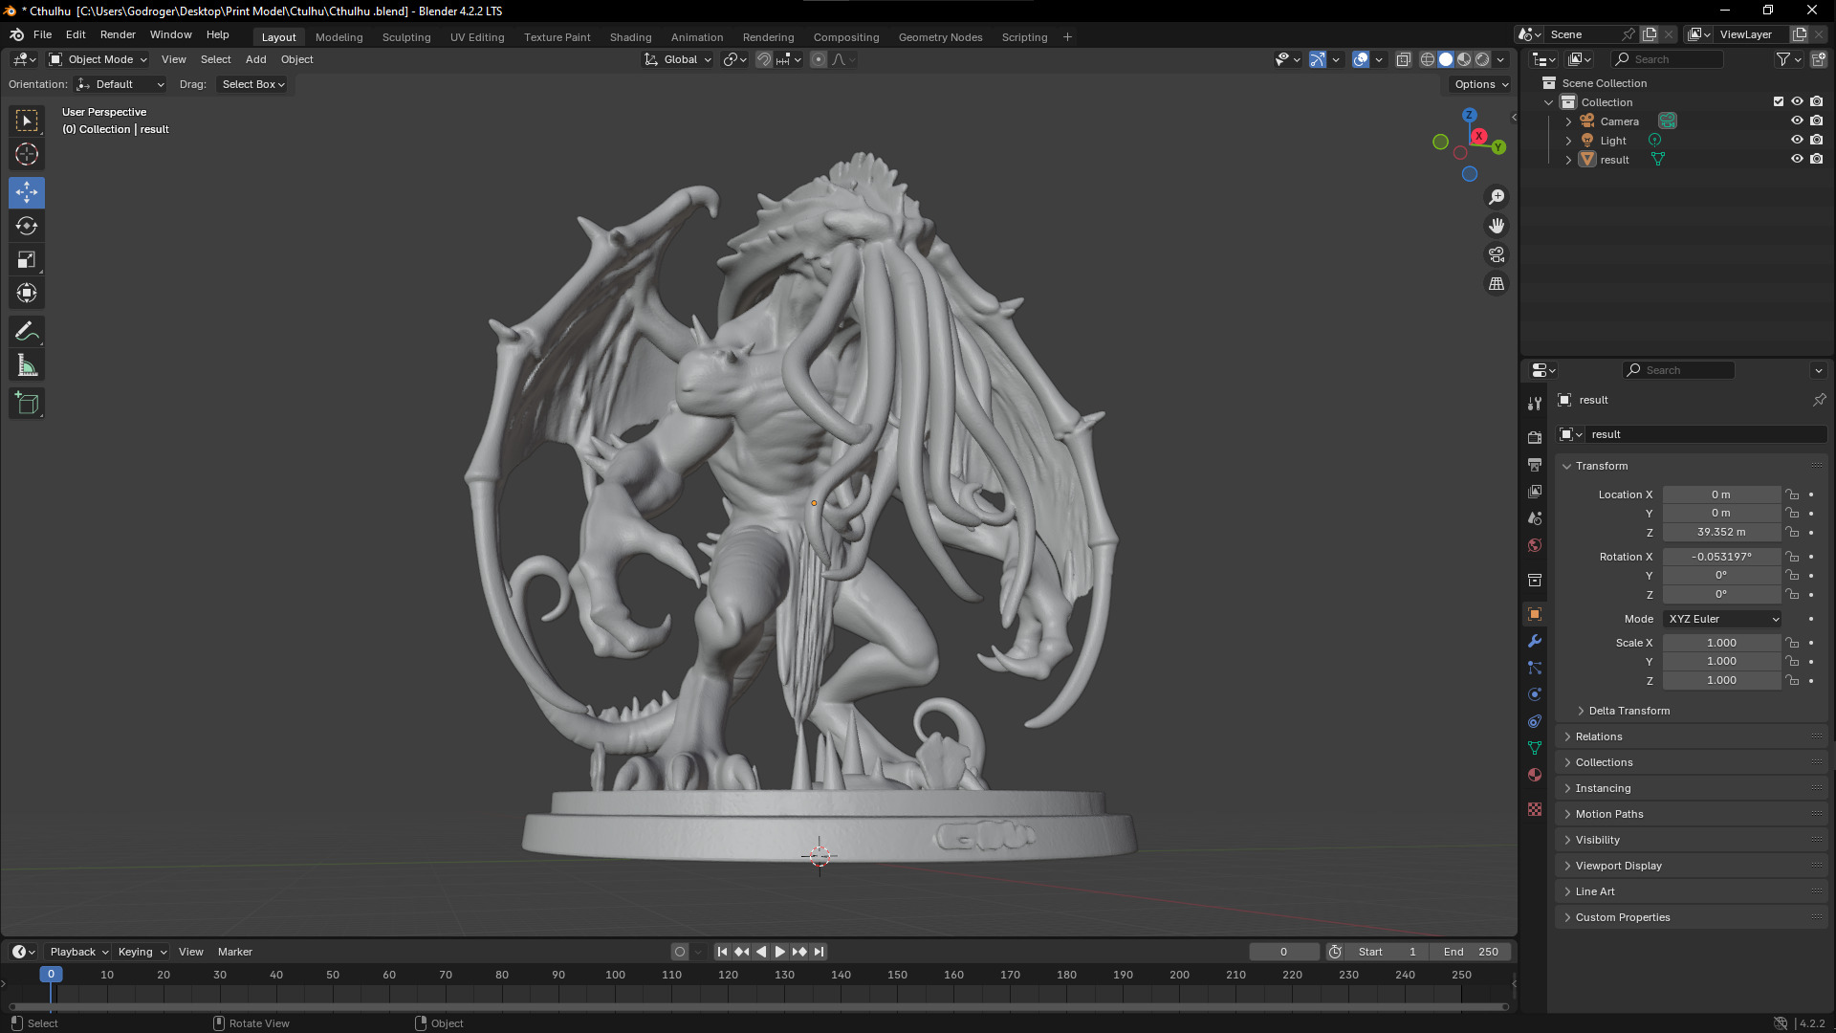The width and height of the screenshot is (1836, 1033).
Task: Open rotation Mode XYZ Euler dropdown
Action: click(1722, 619)
